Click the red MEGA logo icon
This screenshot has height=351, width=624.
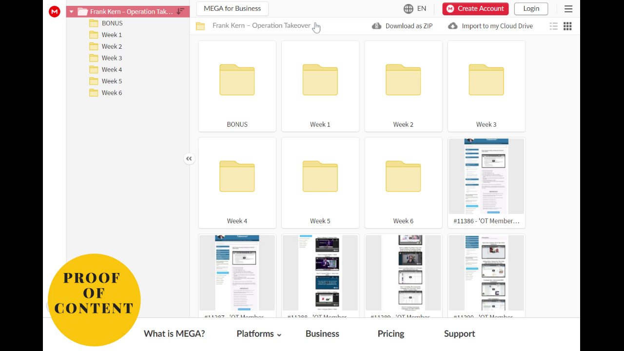pyautogui.click(x=54, y=12)
